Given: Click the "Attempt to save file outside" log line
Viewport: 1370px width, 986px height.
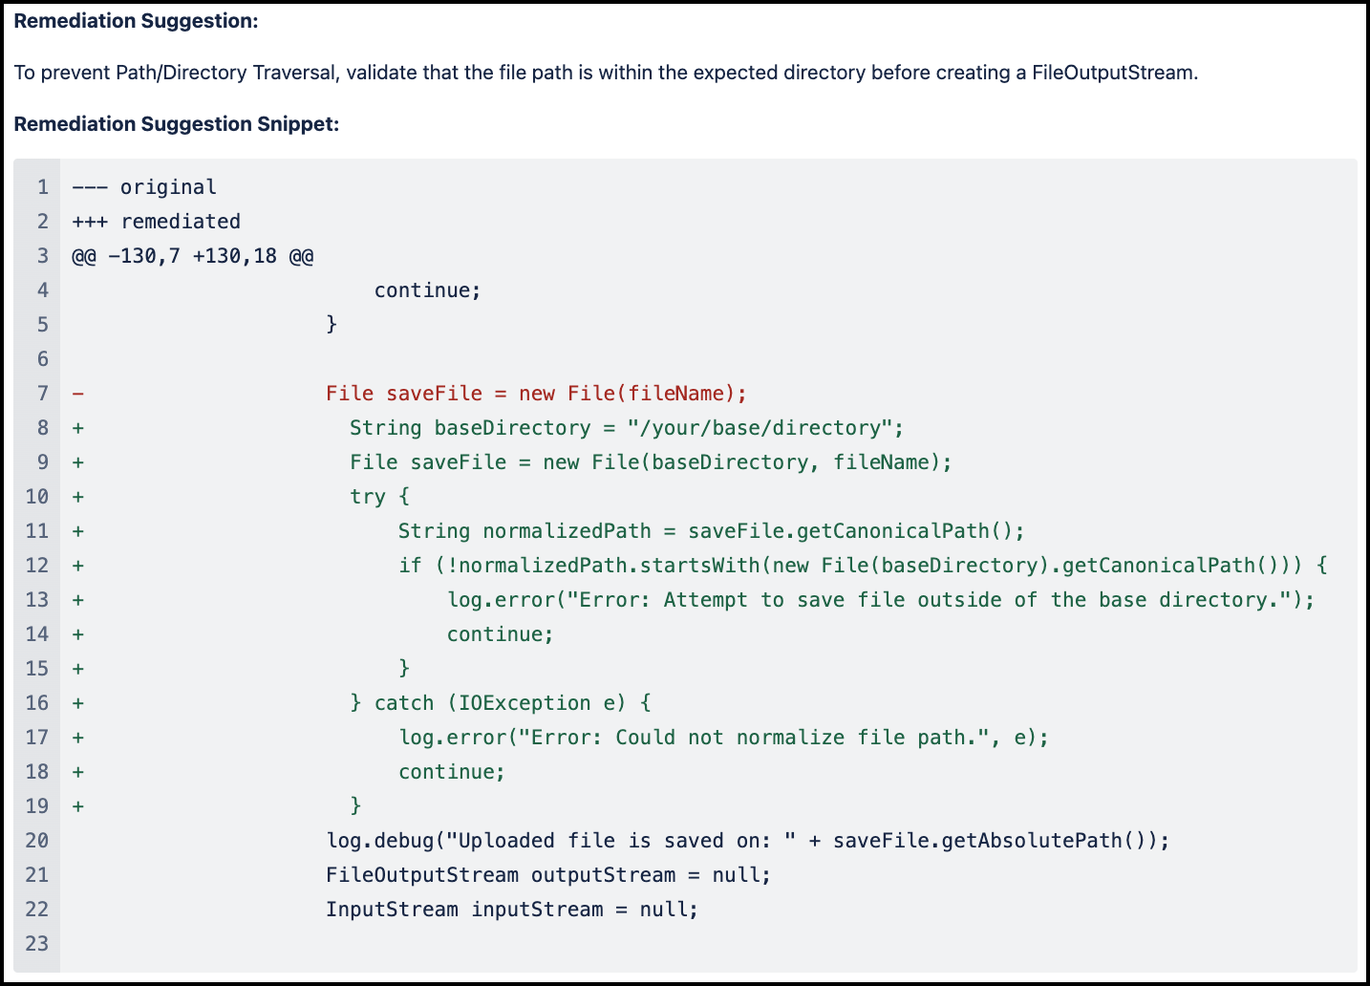Looking at the screenshot, I should (881, 600).
